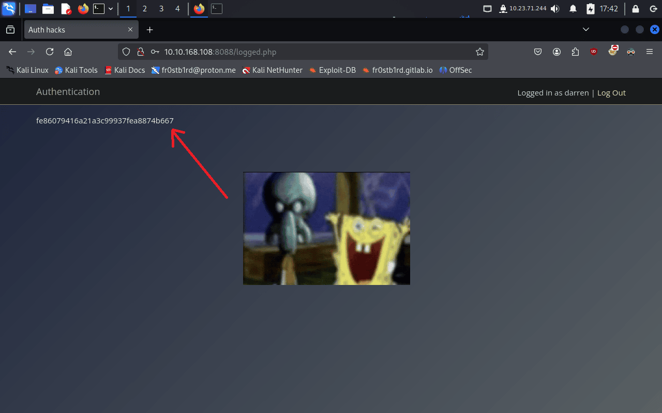The width and height of the screenshot is (662, 413).
Task: Reload the current page
Action: pyautogui.click(x=50, y=52)
